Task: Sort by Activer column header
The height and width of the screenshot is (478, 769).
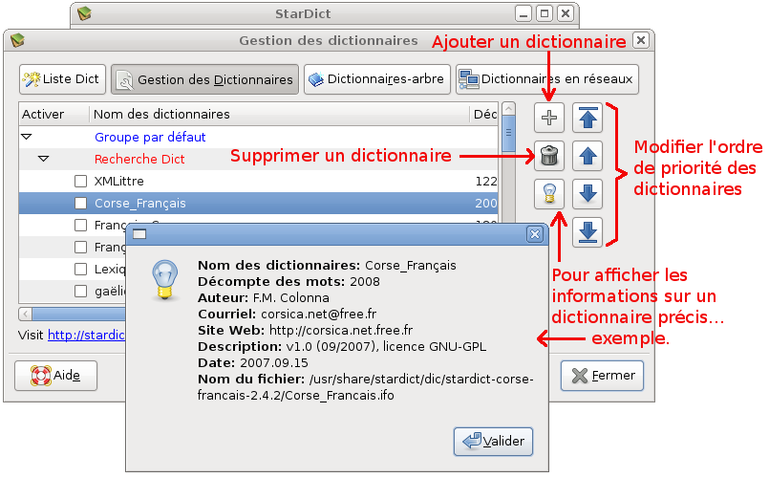Action: point(53,114)
